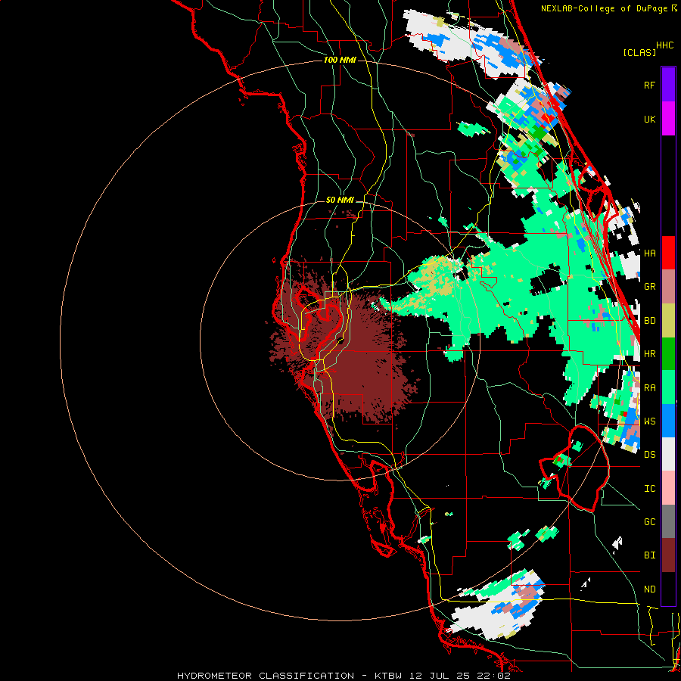This screenshot has height=681, width=681.
Task: Click the NEXLAB-College of DuPage credit text
Action: [604, 8]
